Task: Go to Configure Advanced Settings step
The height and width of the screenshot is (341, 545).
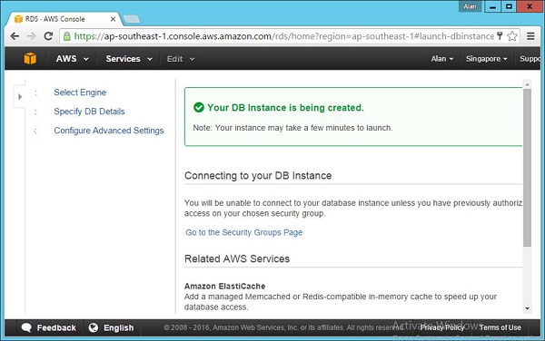Action: tap(109, 131)
